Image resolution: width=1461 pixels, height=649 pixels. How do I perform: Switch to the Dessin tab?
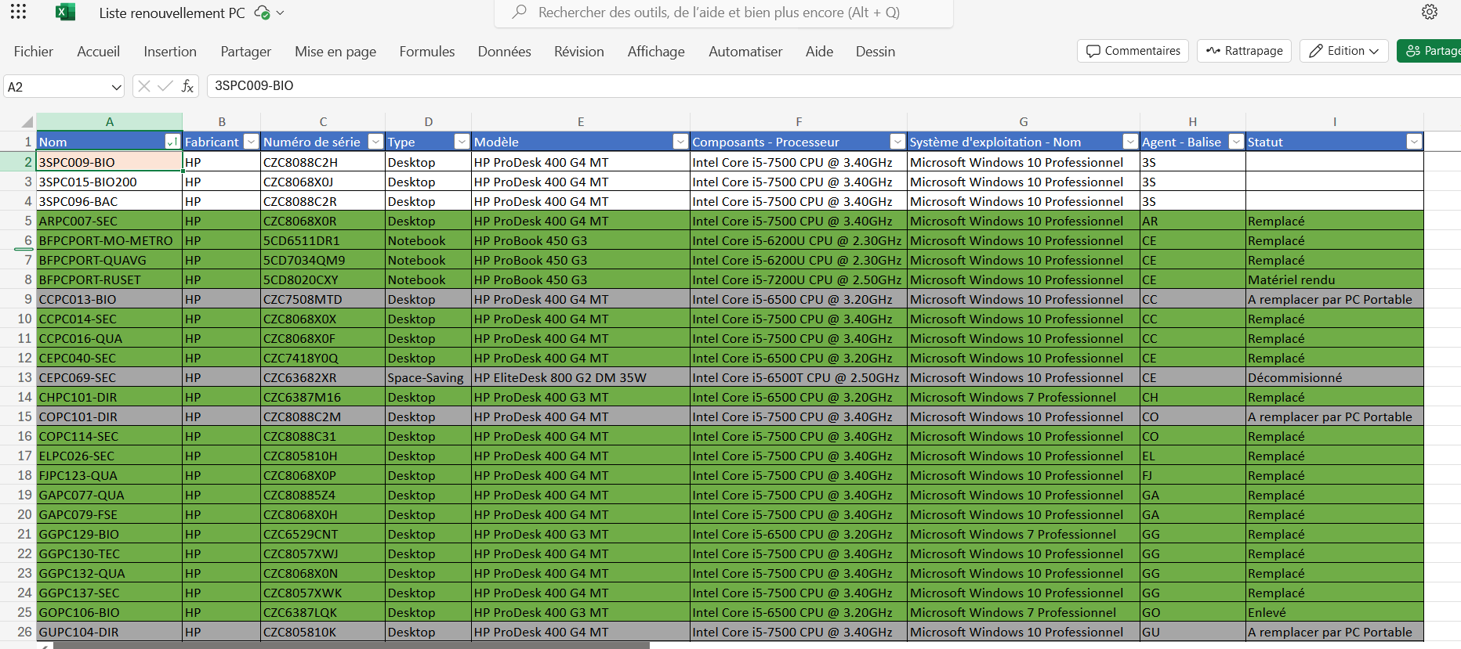click(x=876, y=52)
